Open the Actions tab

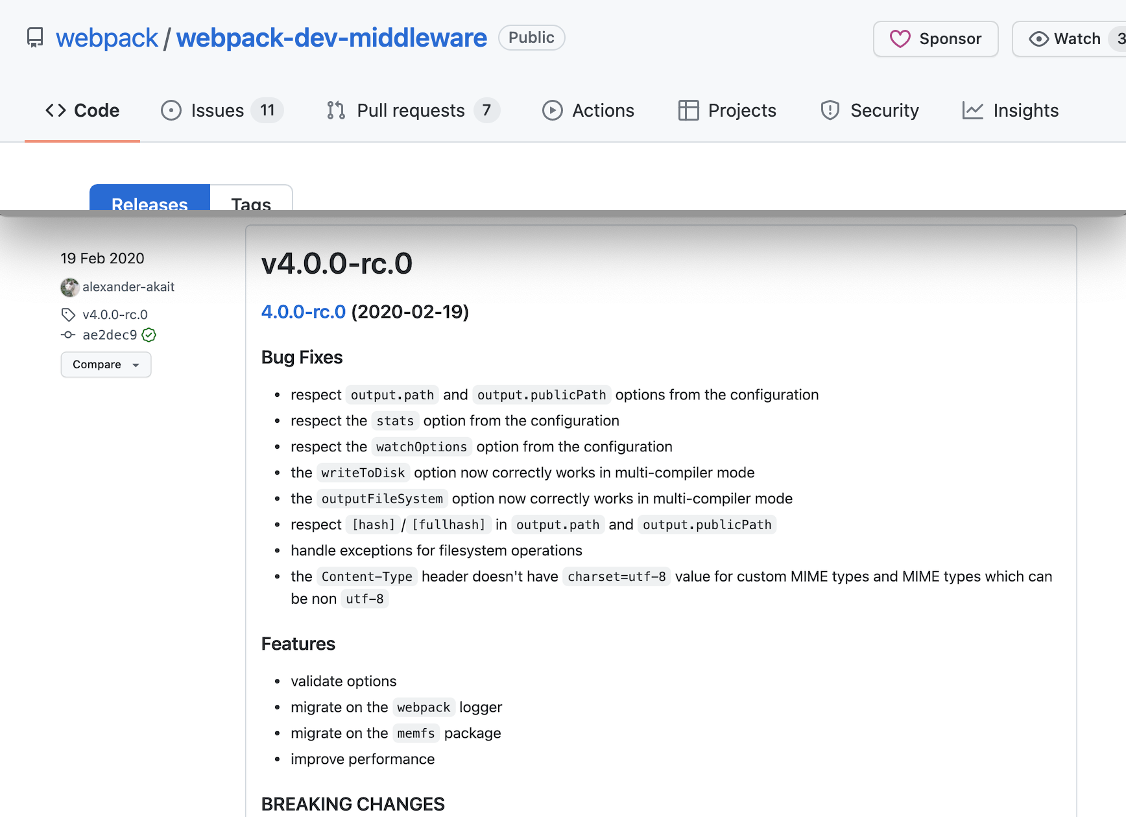click(x=588, y=110)
